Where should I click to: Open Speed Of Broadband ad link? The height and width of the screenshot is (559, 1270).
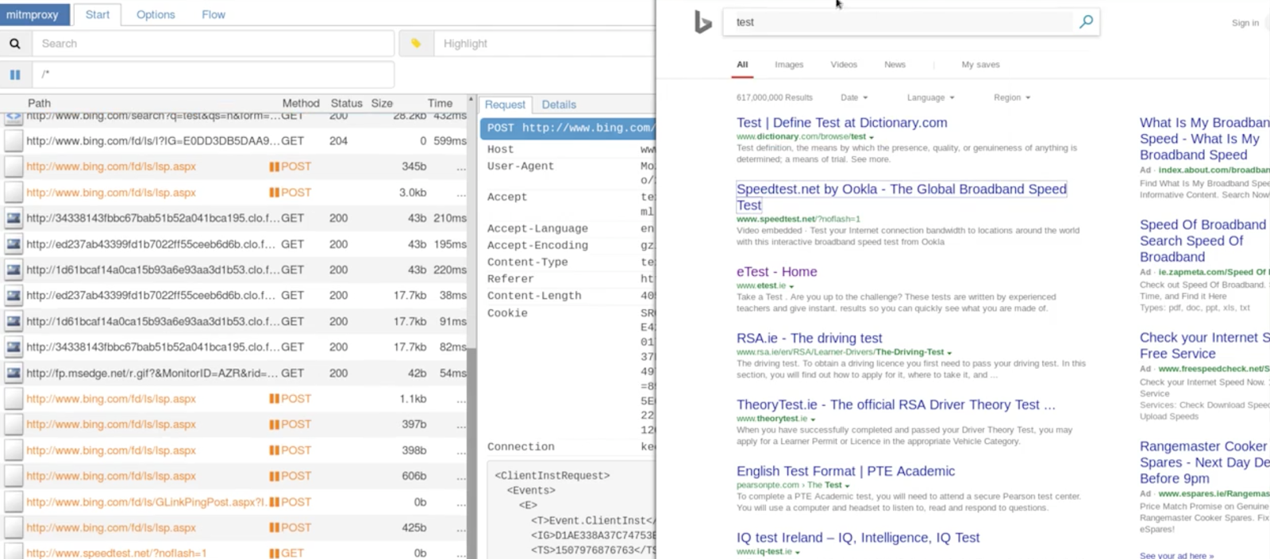[x=1203, y=241]
